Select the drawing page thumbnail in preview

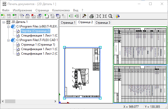82,72
